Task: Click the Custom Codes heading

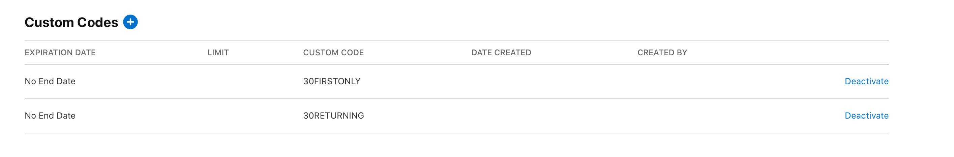Action: [71, 22]
